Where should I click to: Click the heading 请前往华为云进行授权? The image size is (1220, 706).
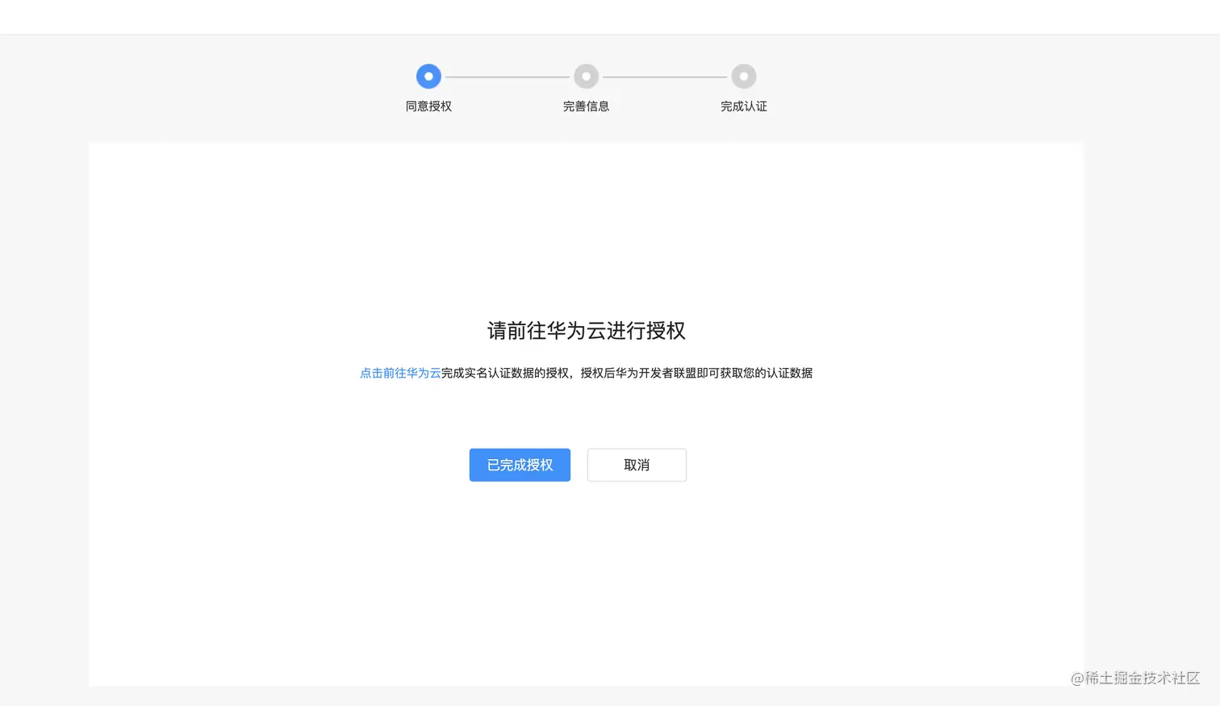pos(587,331)
